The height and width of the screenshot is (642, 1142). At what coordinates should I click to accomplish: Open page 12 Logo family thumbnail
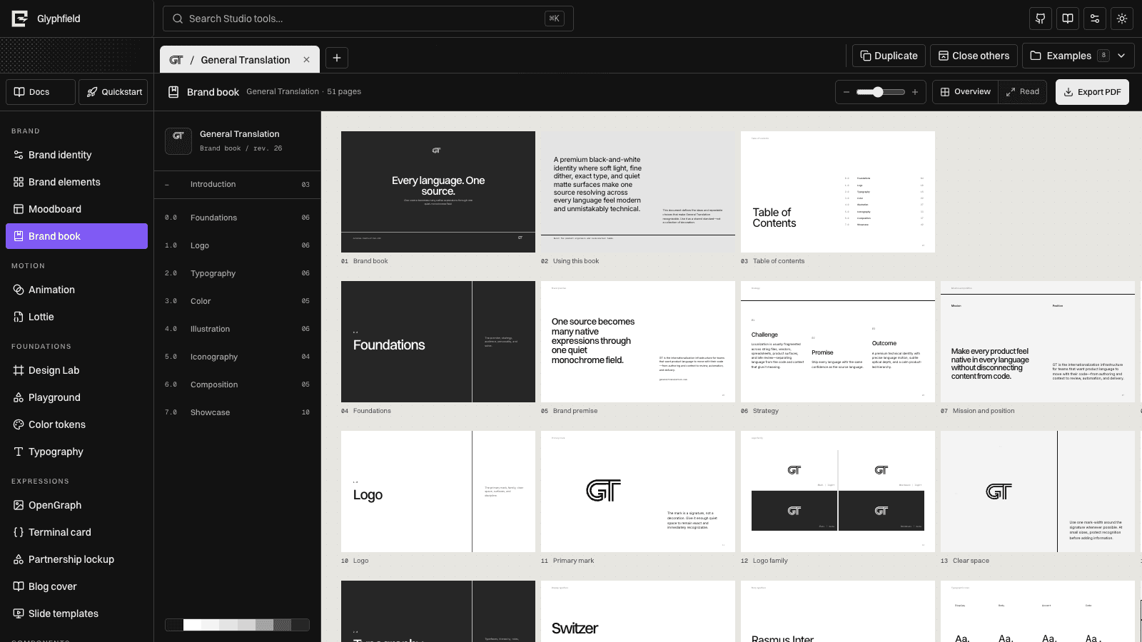click(x=838, y=491)
